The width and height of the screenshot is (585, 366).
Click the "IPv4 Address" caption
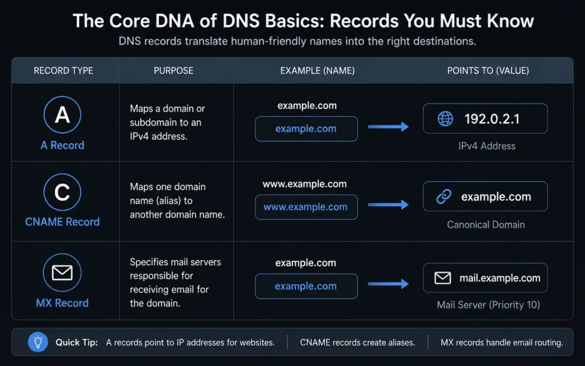(487, 146)
